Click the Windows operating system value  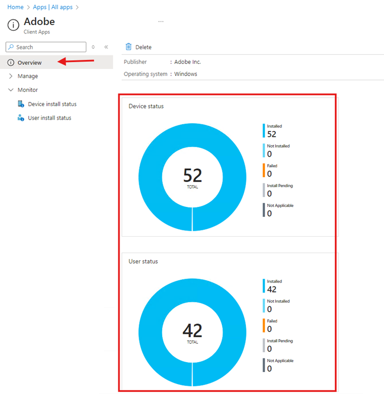click(186, 74)
